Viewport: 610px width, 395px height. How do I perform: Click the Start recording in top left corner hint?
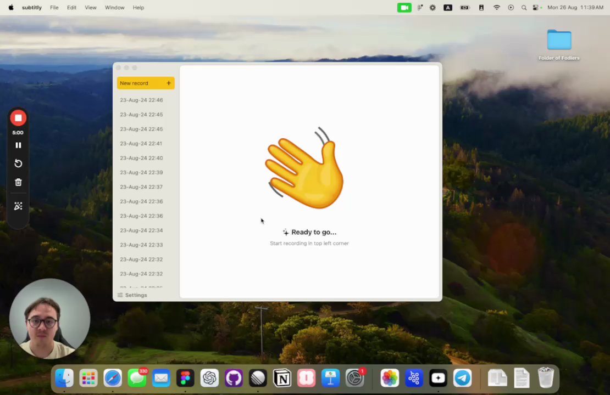click(309, 244)
